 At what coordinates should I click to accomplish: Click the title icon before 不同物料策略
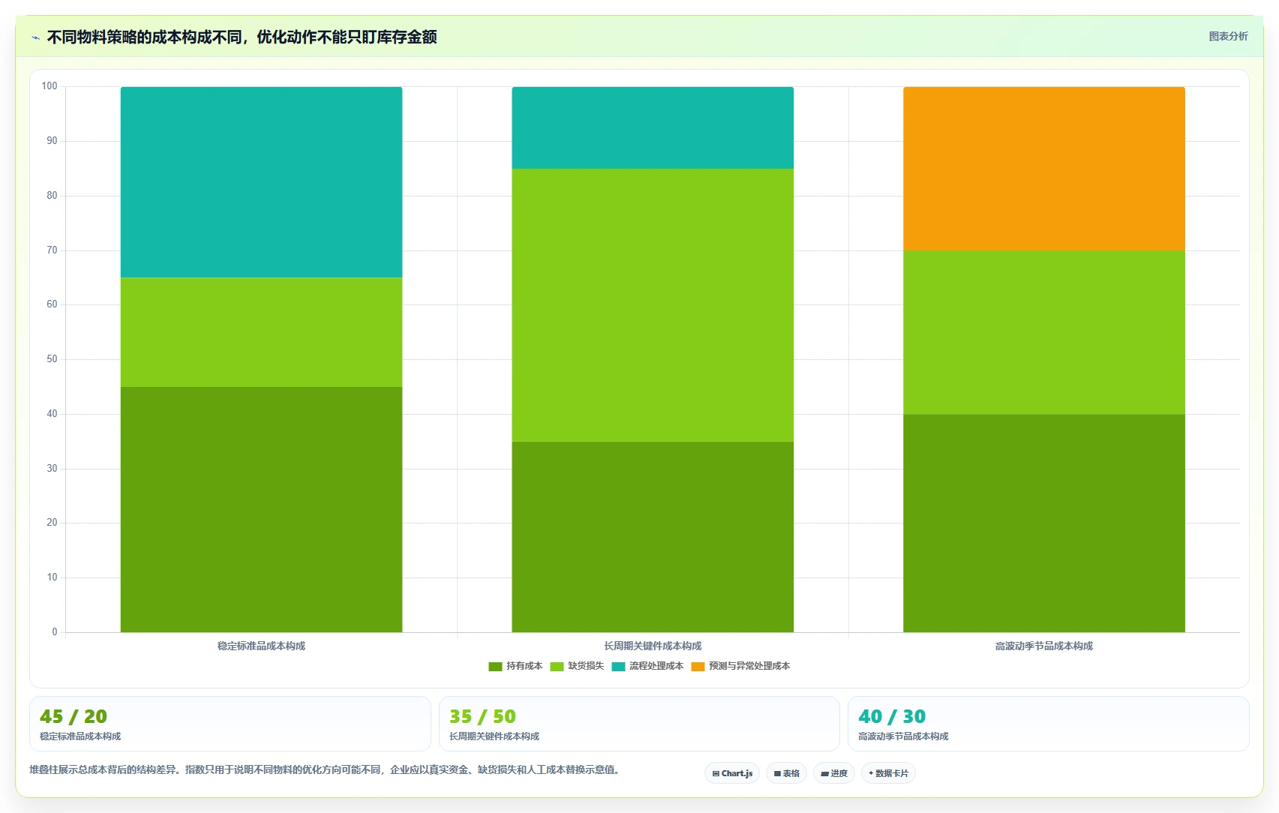click(35, 37)
